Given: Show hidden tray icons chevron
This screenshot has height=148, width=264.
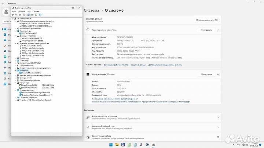Looking at the screenshot, I should [x=234, y=145].
